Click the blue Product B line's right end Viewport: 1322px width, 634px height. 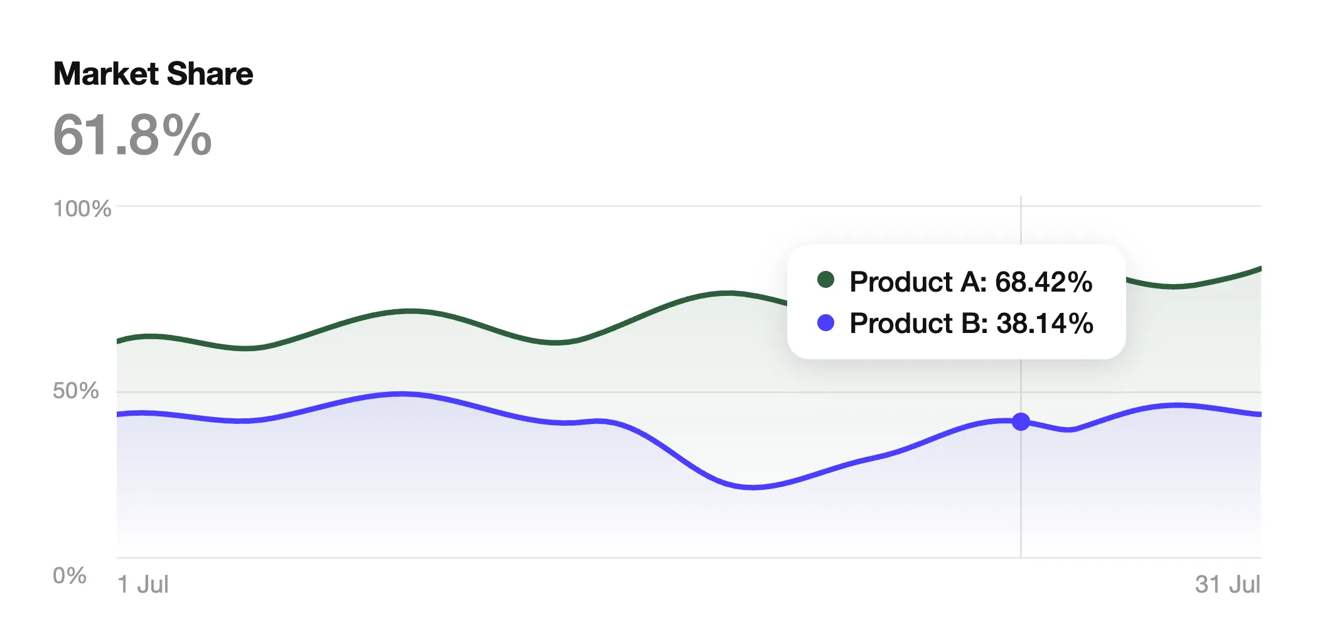tap(1258, 414)
